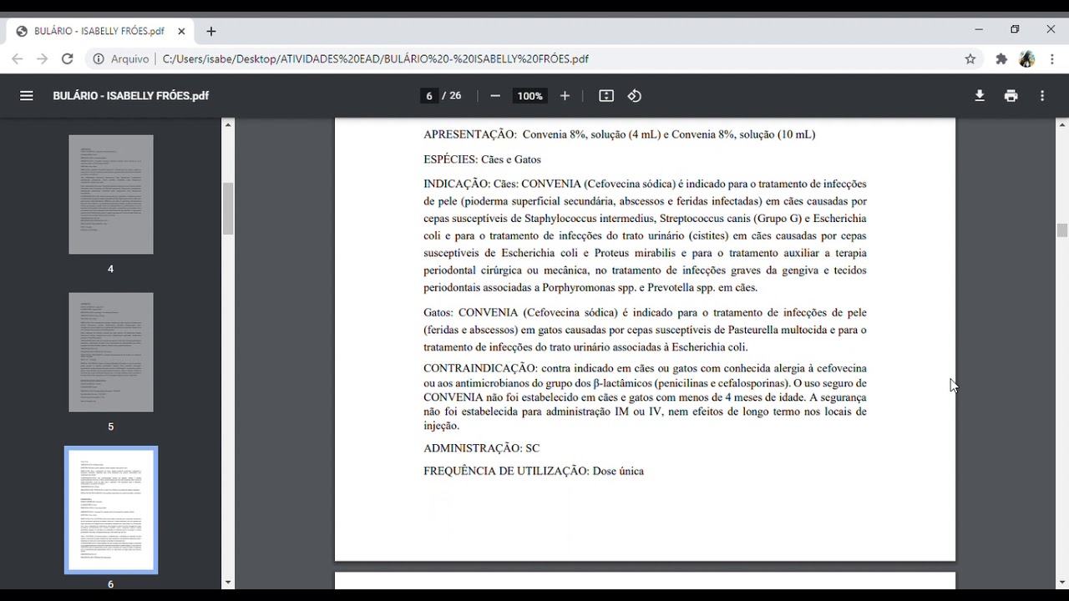Click the Gatos: CONVENIA paragraph start

click(470, 313)
